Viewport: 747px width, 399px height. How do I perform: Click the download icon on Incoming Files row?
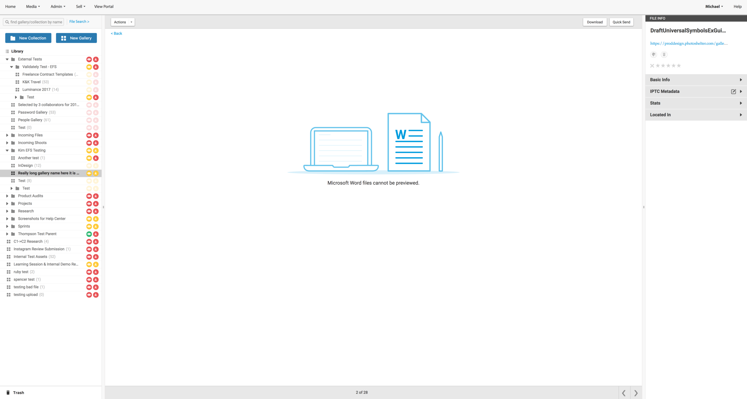pos(96,135)
